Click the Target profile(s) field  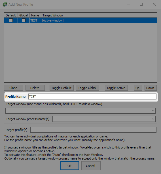[93, 130]
